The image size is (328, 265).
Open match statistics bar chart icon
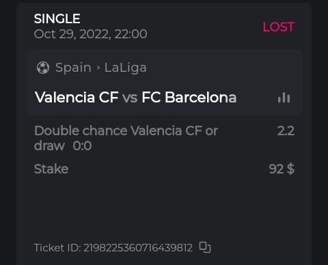(x=284, y=98)
